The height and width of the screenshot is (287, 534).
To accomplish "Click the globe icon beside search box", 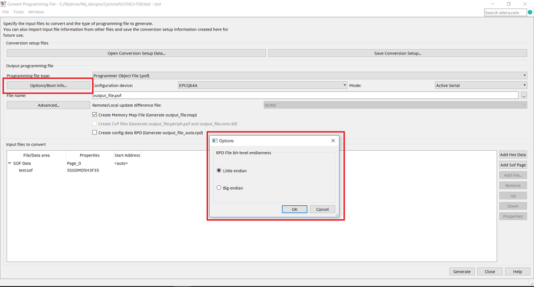I will [530, 12].
